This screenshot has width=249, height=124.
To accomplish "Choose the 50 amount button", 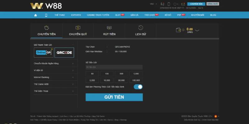I will coord(92,74).
